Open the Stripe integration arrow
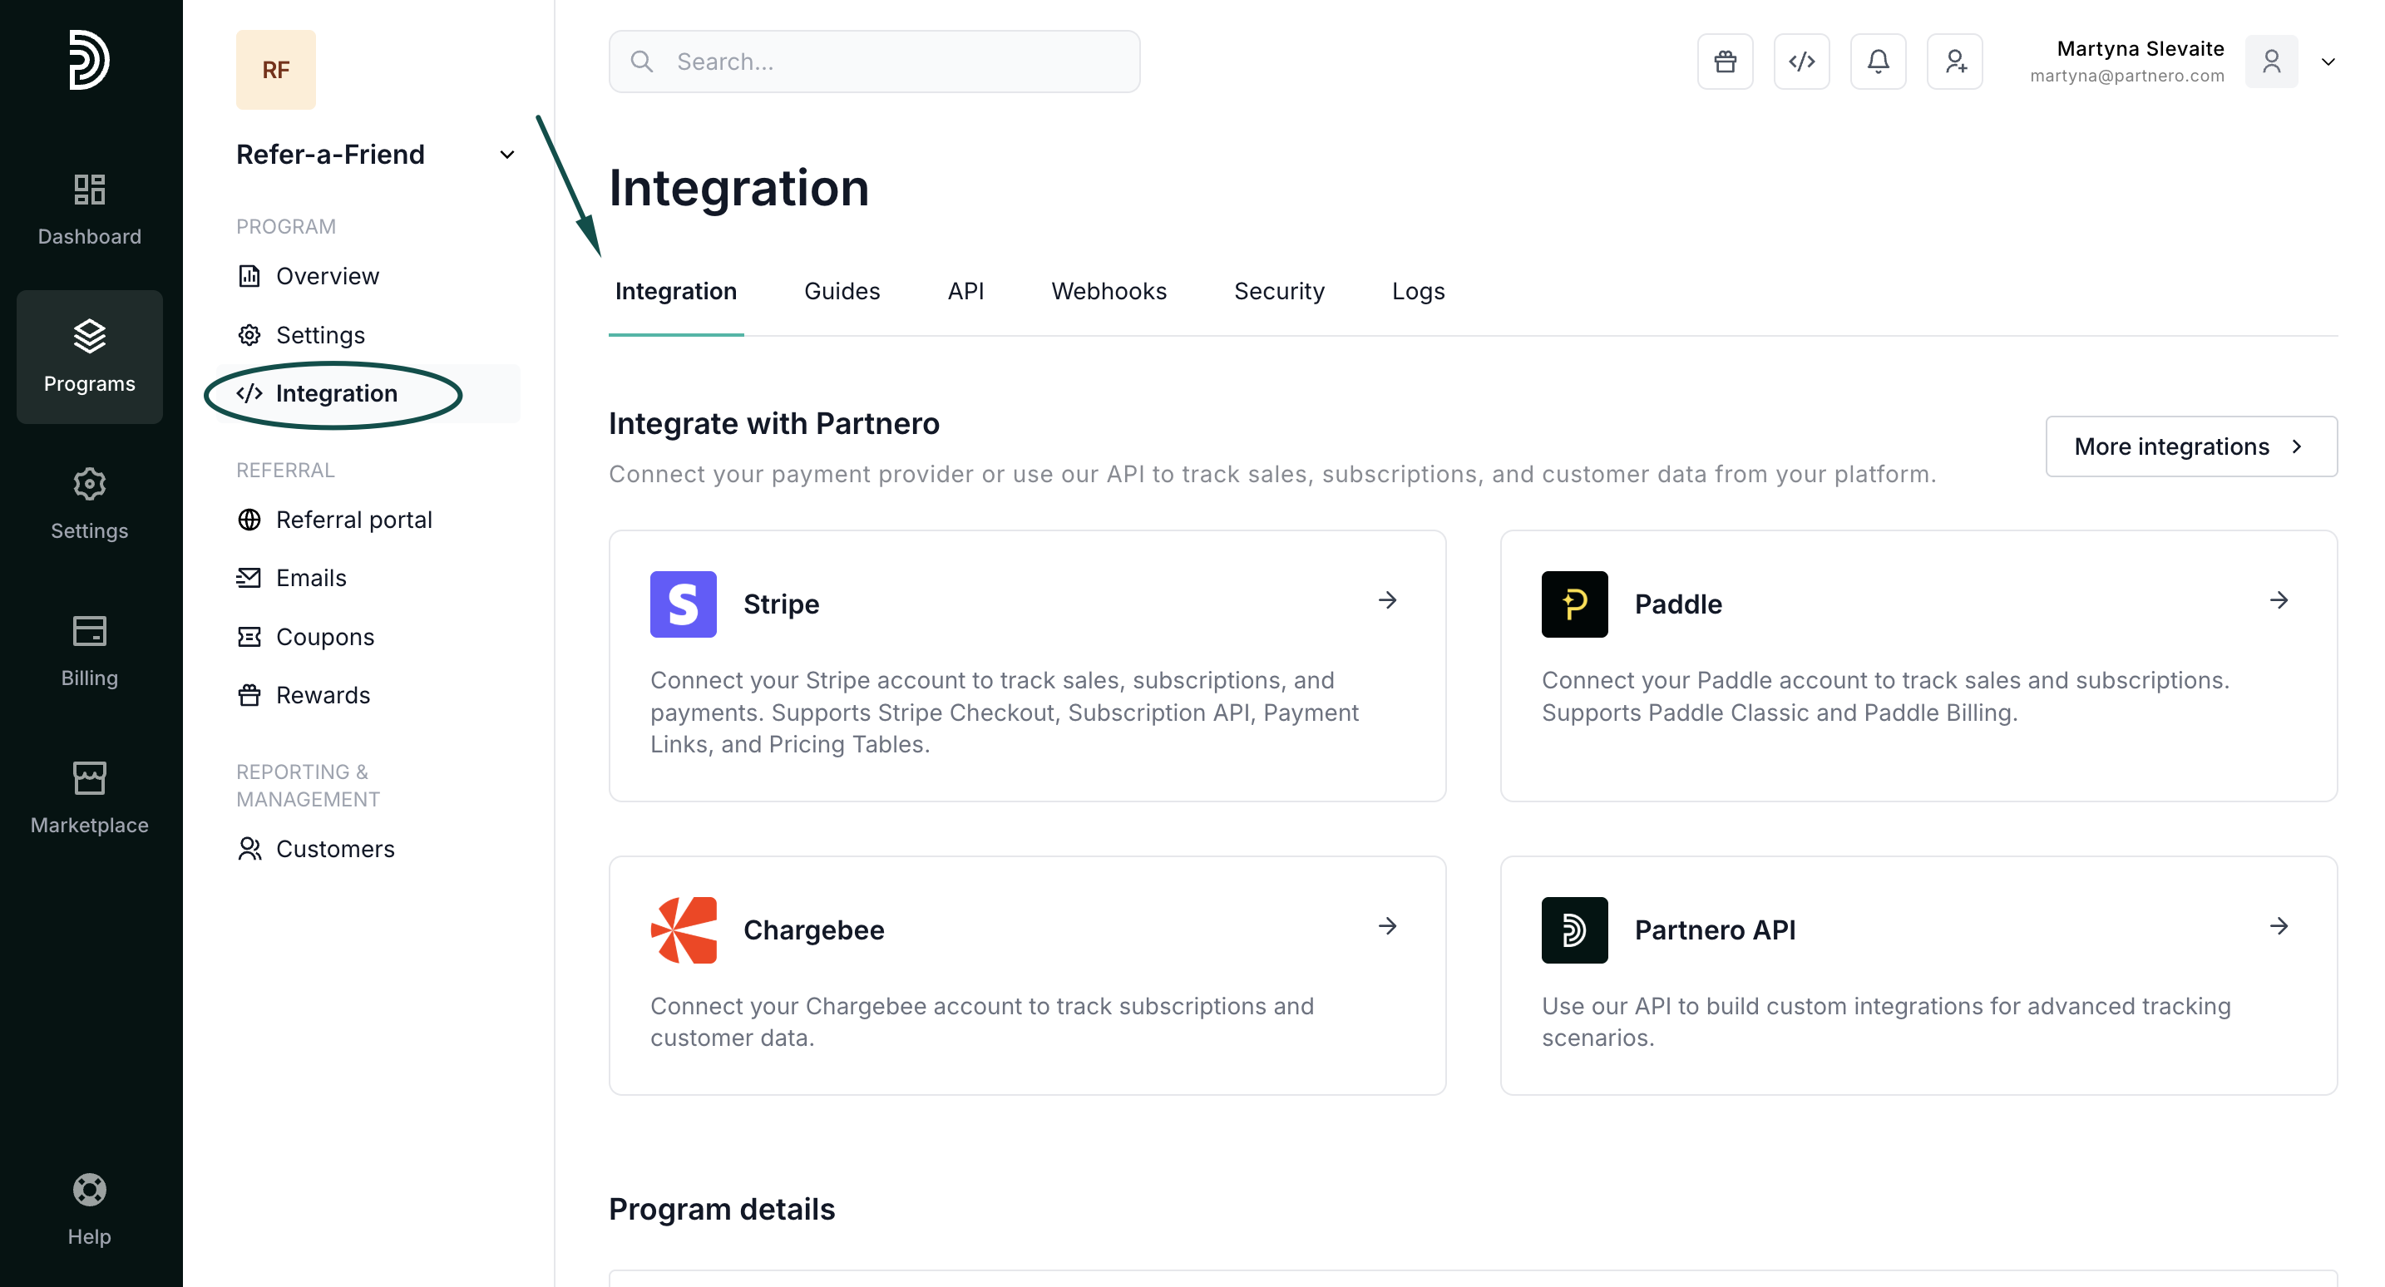The image size is (2385, 1287). 1387,600
